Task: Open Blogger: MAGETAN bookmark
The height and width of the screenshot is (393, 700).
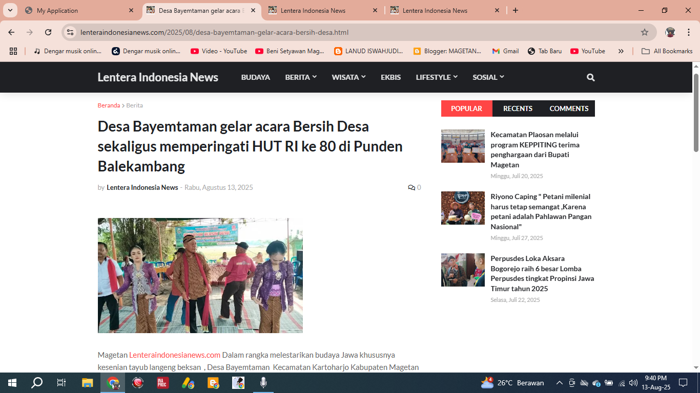Action: (x=447, y=51)
